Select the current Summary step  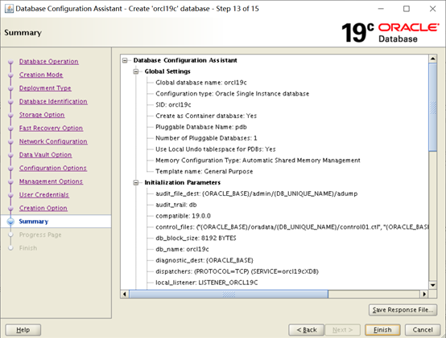coord(34,222)
